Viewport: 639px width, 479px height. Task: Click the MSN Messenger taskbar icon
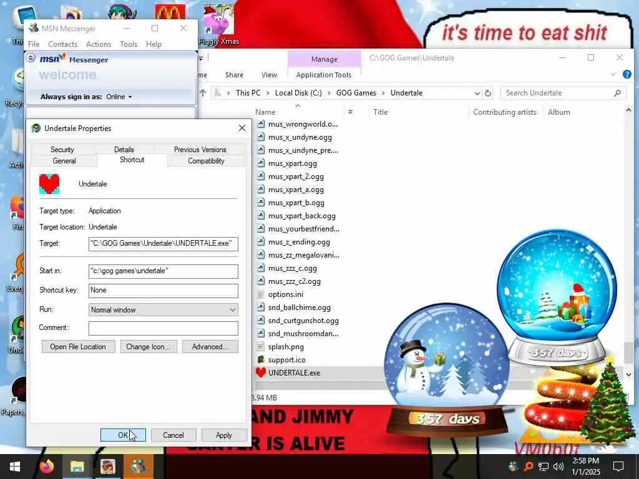click(138, 467)
